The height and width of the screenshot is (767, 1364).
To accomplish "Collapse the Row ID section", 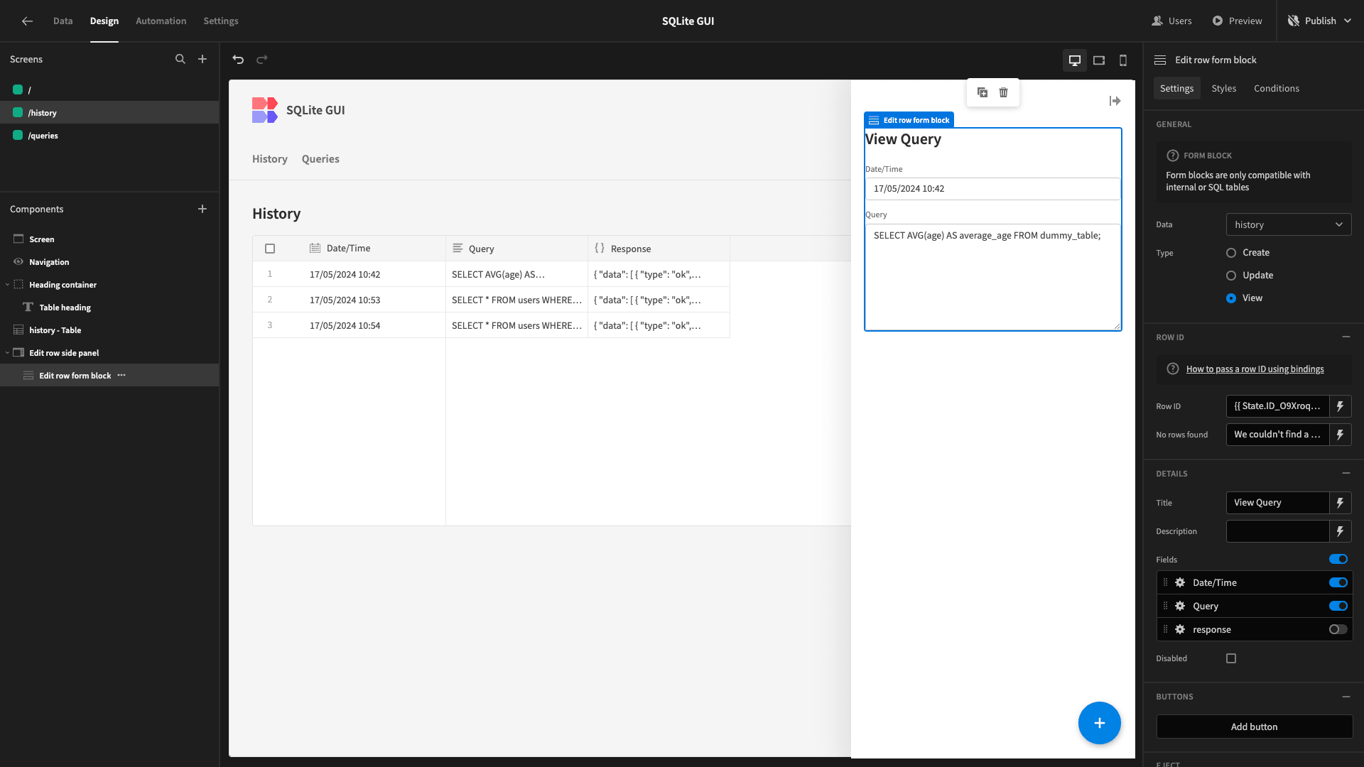I will 1346,337.
